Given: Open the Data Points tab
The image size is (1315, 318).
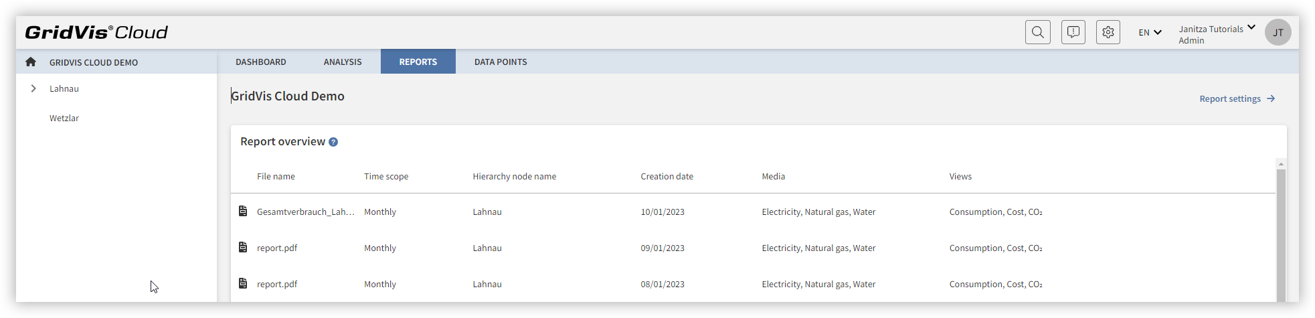Looking at the screenshot, I should 501,62.
